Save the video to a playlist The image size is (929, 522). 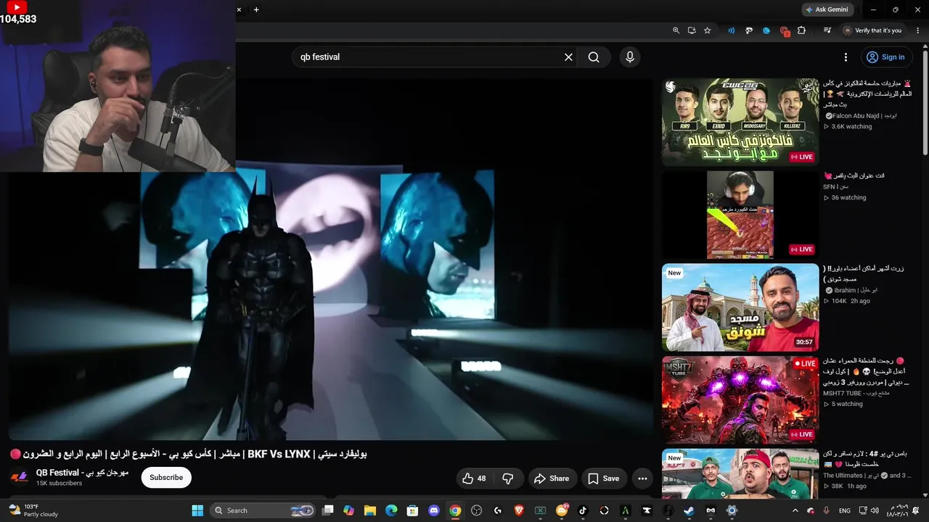click(x=604, y=478)
